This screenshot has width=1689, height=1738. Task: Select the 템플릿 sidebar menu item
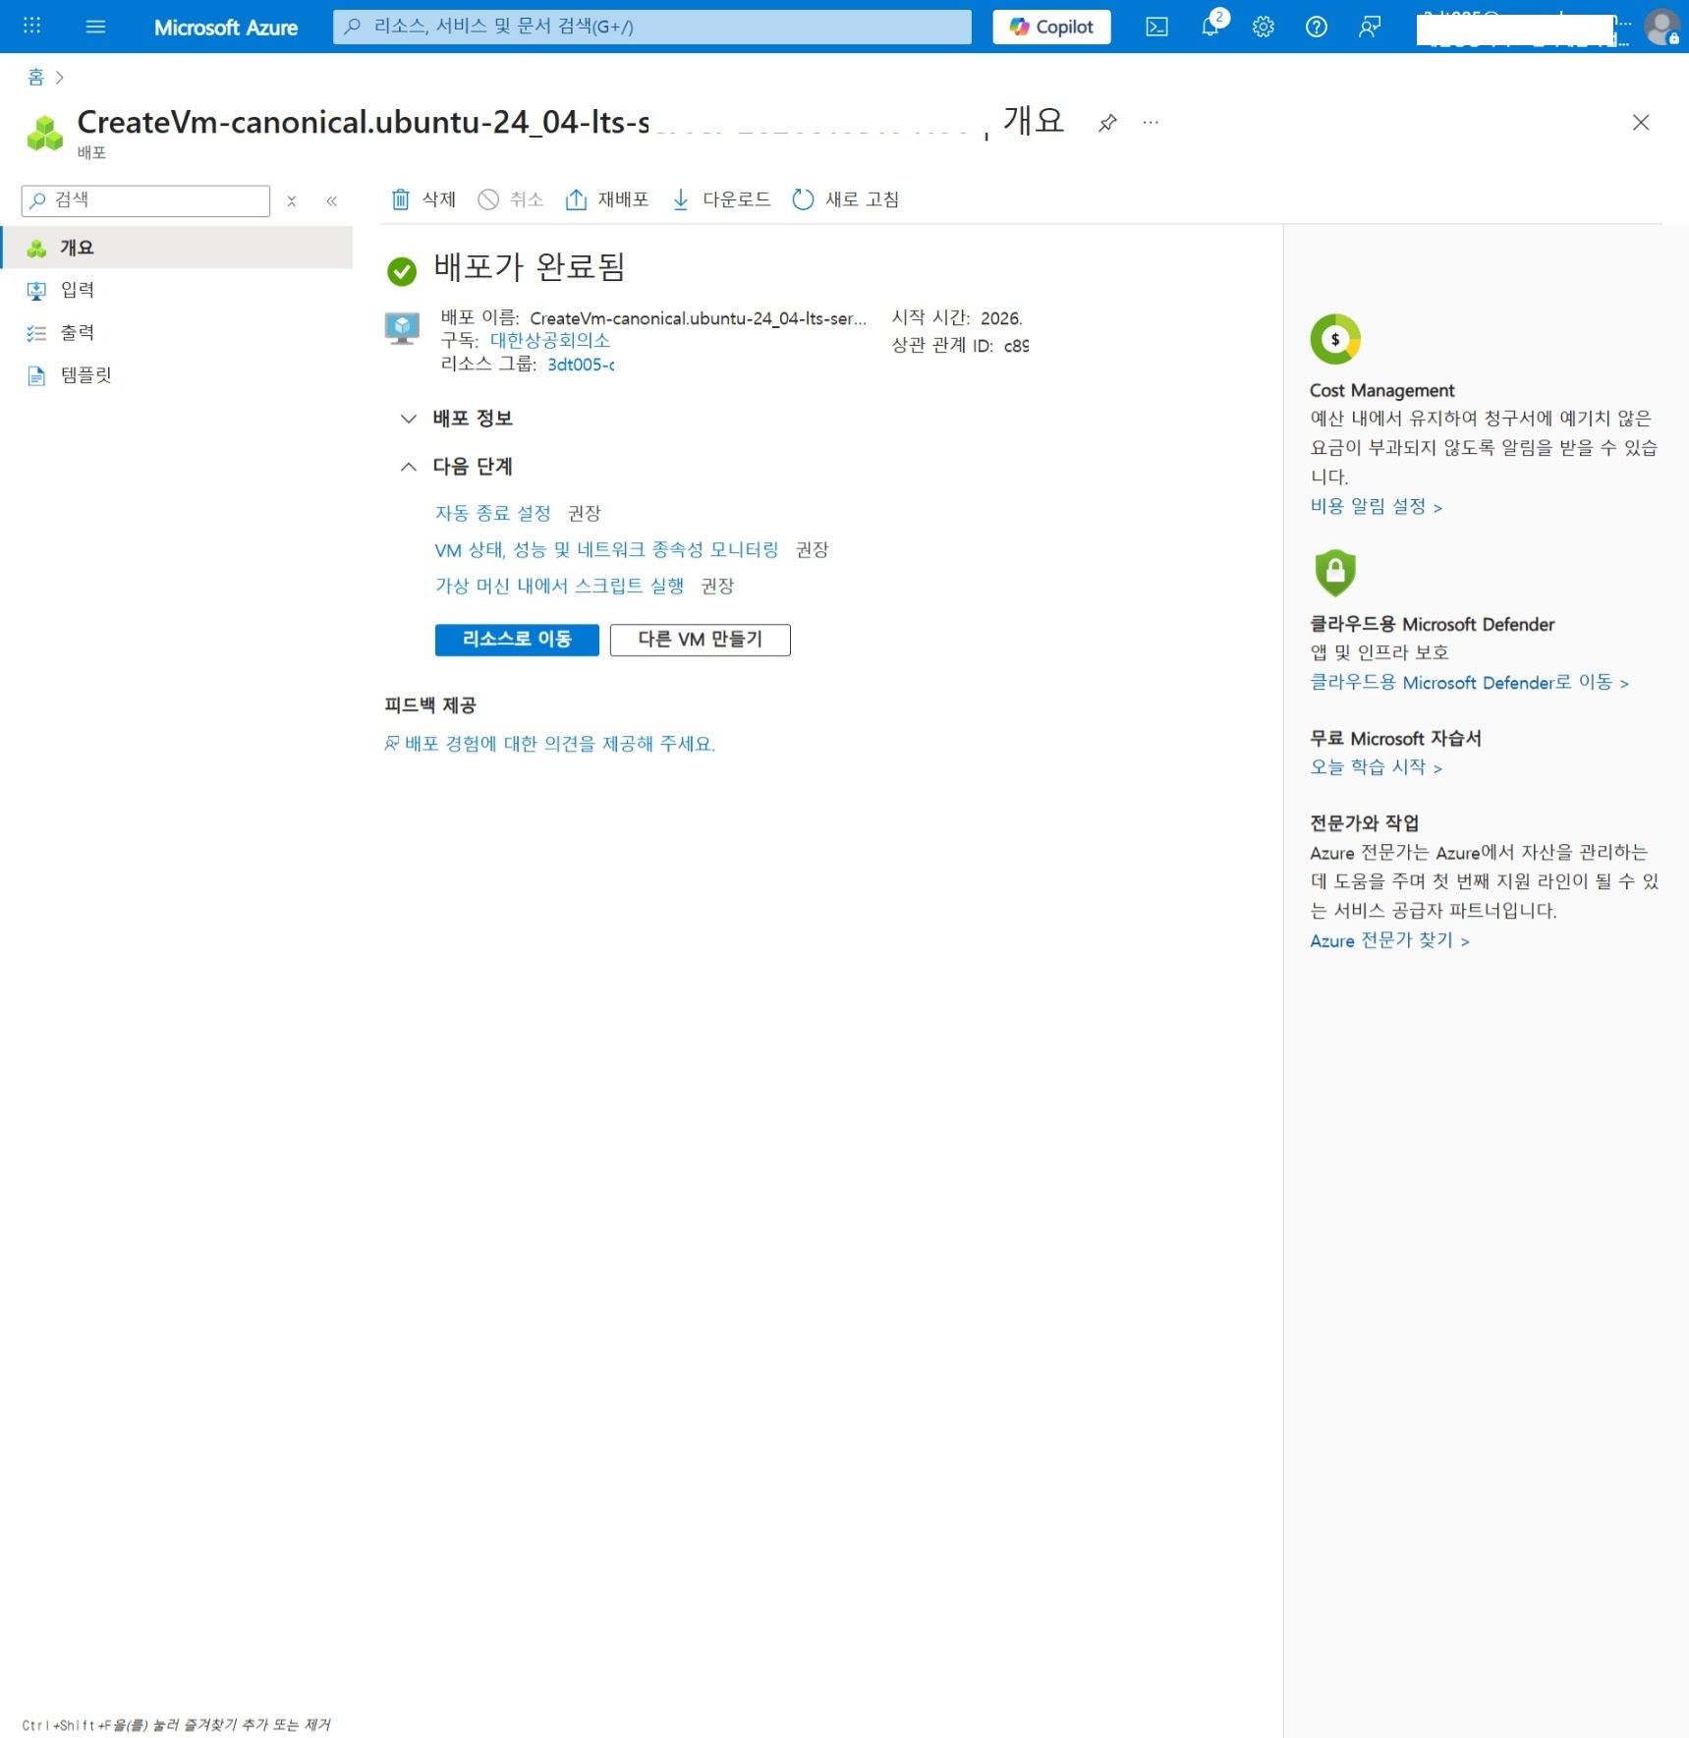tap(177, 374)
